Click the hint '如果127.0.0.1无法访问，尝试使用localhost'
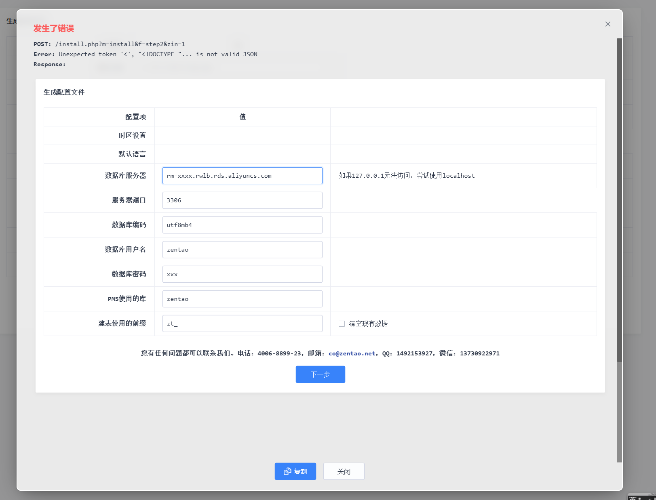 [407, 176]
